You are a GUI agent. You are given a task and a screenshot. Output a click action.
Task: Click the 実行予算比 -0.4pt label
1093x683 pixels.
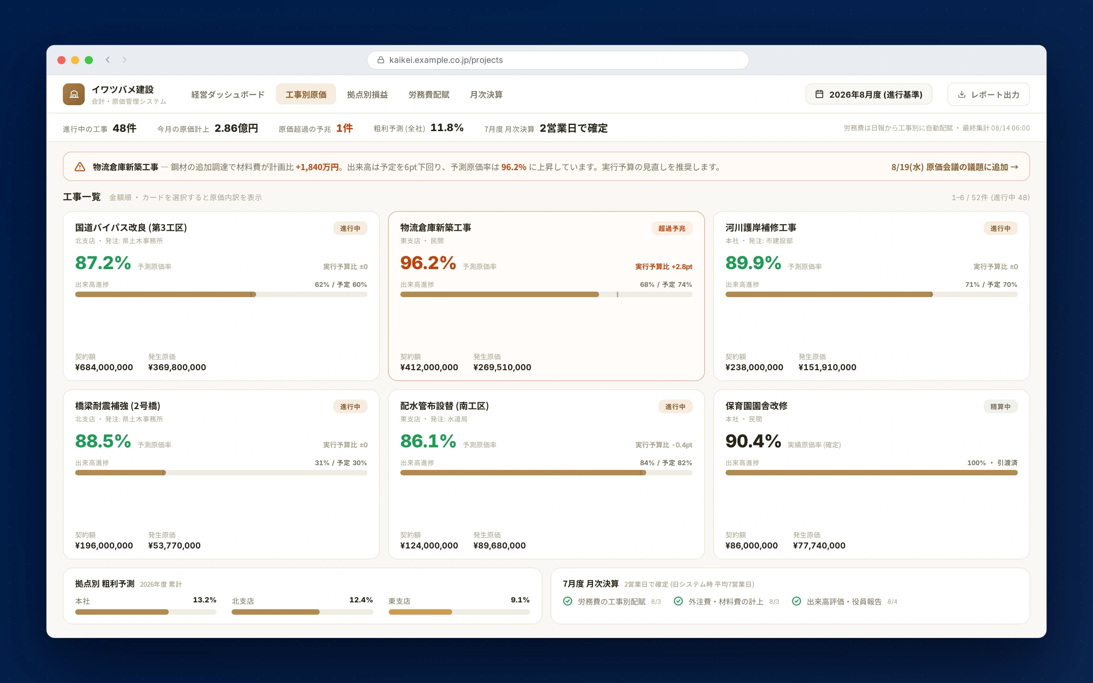663,445
